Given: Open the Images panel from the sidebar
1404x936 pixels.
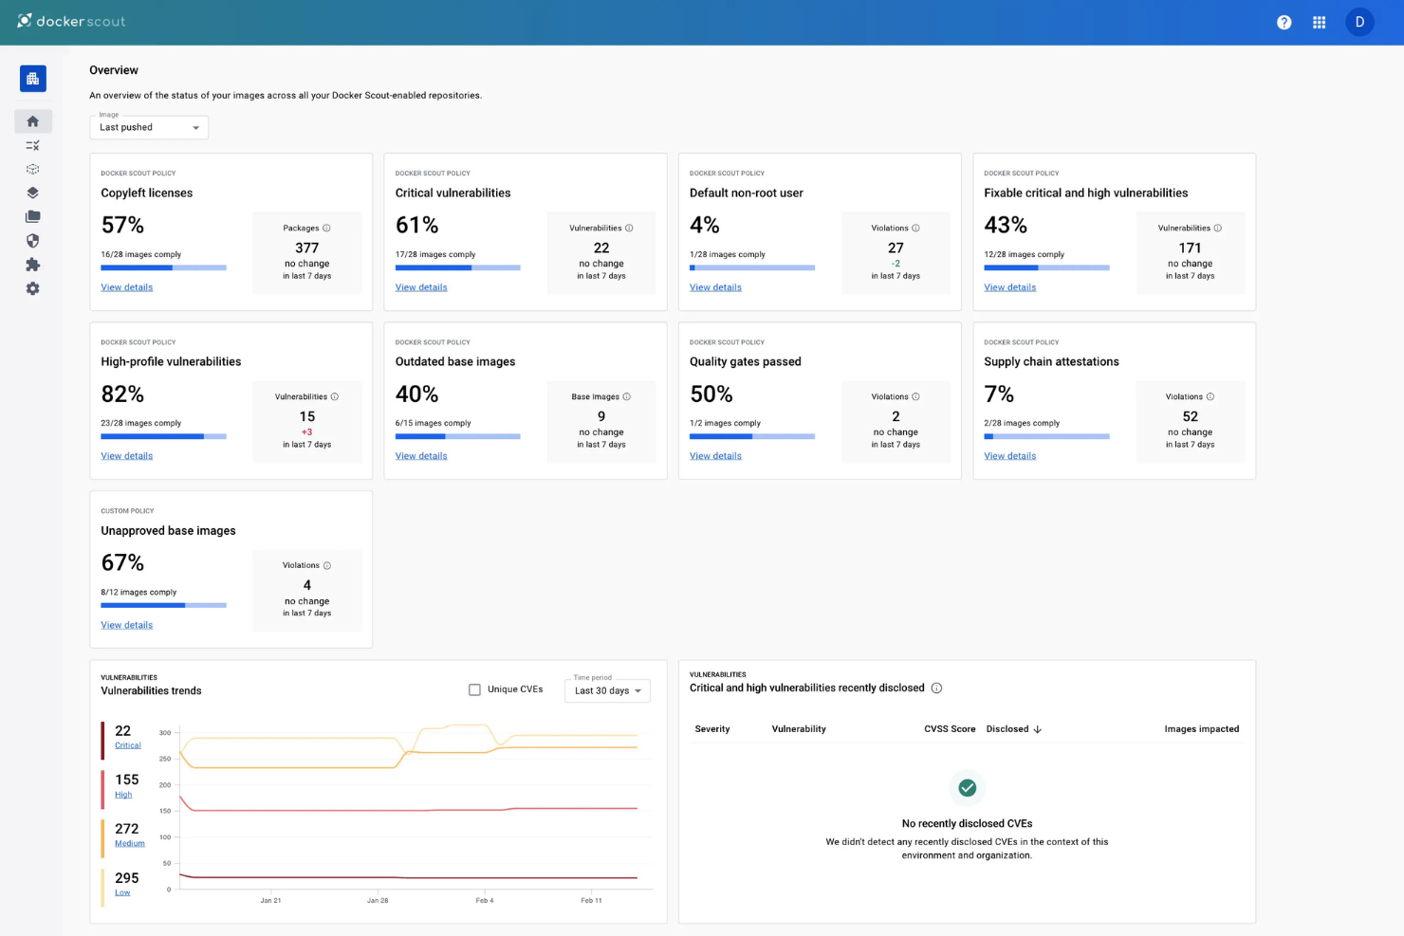Looking at the screenshot, I should tap(33, 193).
